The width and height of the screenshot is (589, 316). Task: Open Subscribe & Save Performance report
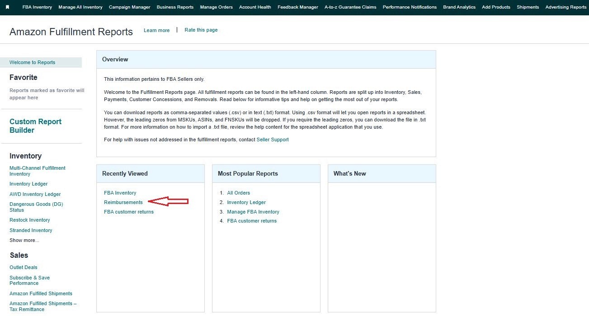tap(30, 280)
